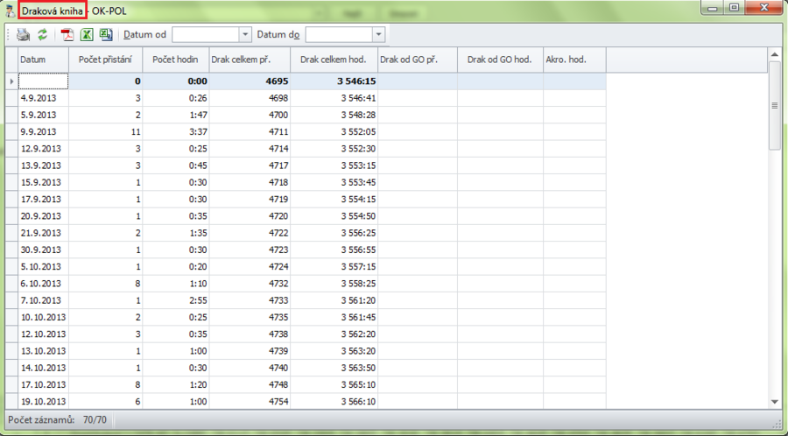Screen dimensions: 788x436
Task: Click into the Datum do field
Action: [338, 35]
